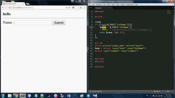Bookmark this page with the star icon
This screenshot has height=98, width=175.
point(69,8)
